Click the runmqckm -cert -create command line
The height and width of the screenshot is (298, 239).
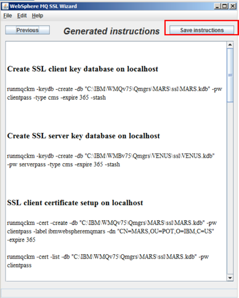pyautogui.click(x=112, y=223)
